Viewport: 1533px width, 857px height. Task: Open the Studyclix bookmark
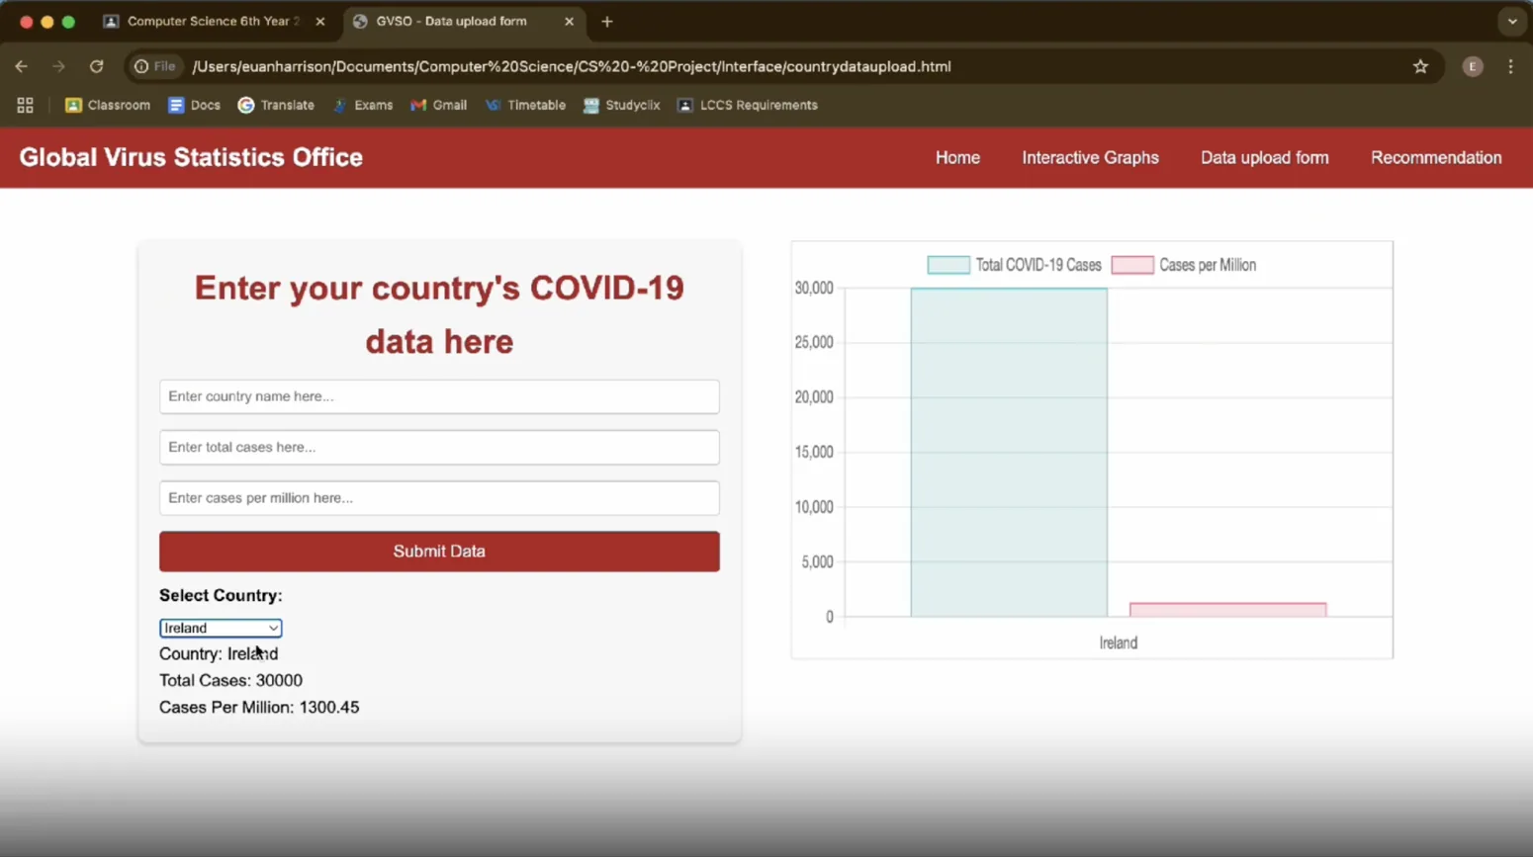pyautogui.click(x=621, y=105)
